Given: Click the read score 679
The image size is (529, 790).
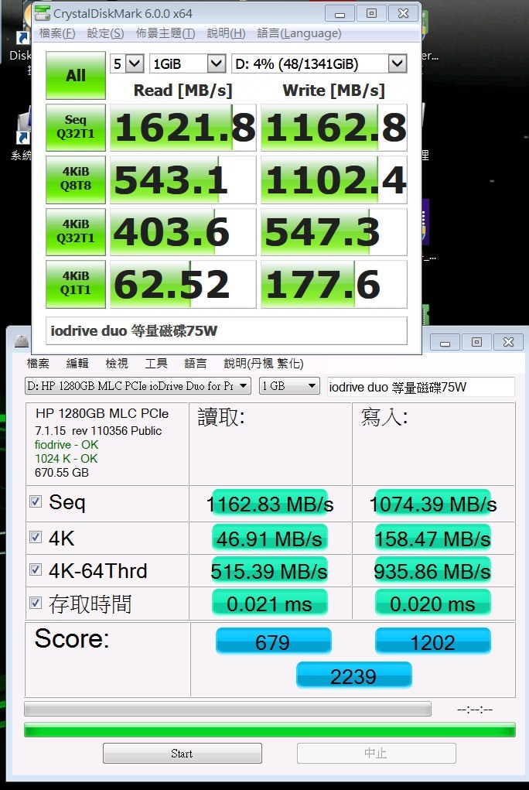Looking at the screenshot, I should pyautogui.click(x=273, y=642).
